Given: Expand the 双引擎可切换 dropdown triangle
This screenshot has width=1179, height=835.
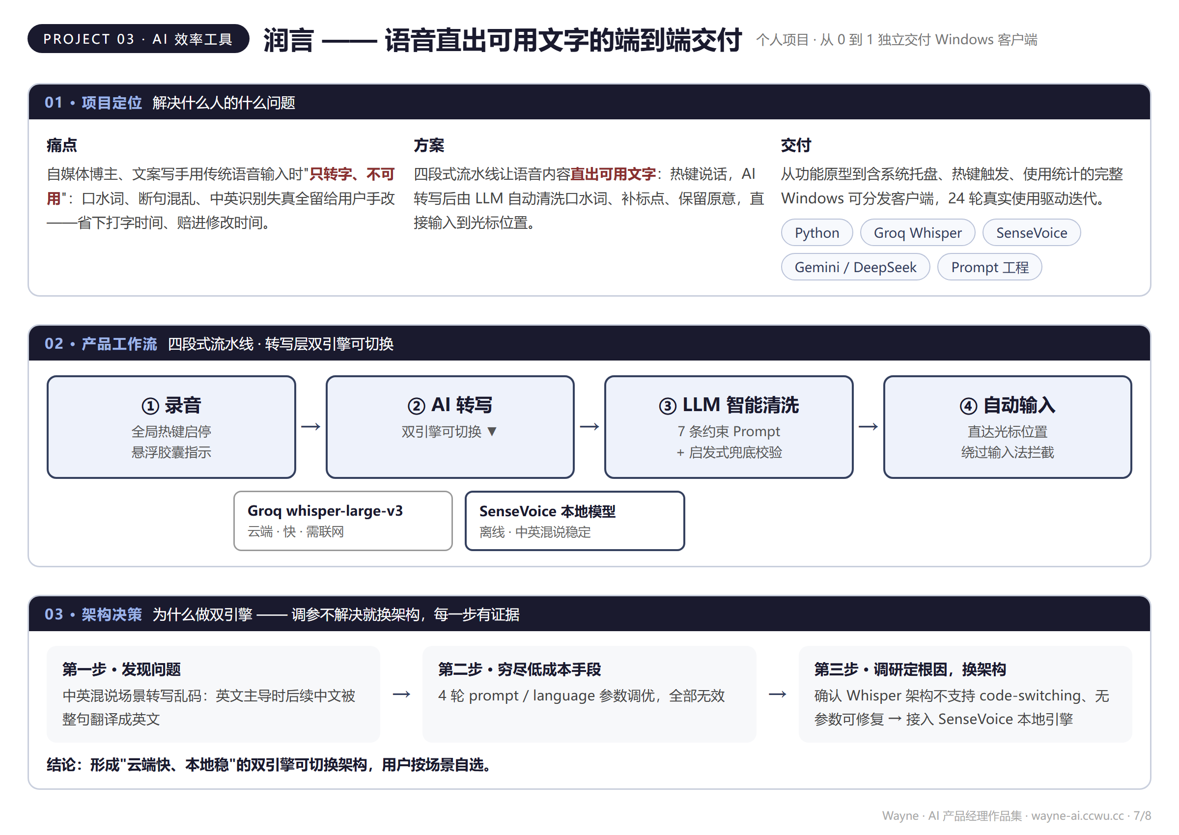Looking at the screenshot, I should pyautogui.click(x=492, y=431).
